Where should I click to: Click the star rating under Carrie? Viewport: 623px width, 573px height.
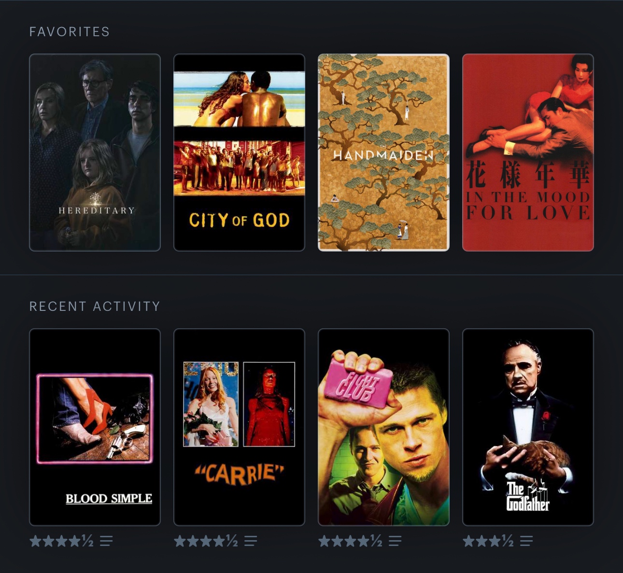click(x=206, y=541)
